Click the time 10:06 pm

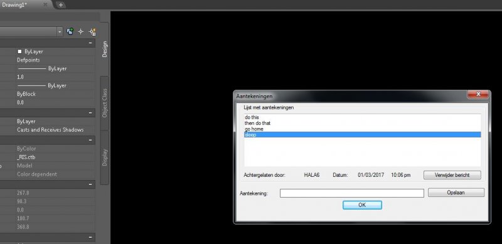pos(400,175)
